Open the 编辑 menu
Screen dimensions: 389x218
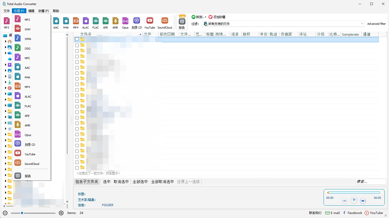(x=31, y=11)
